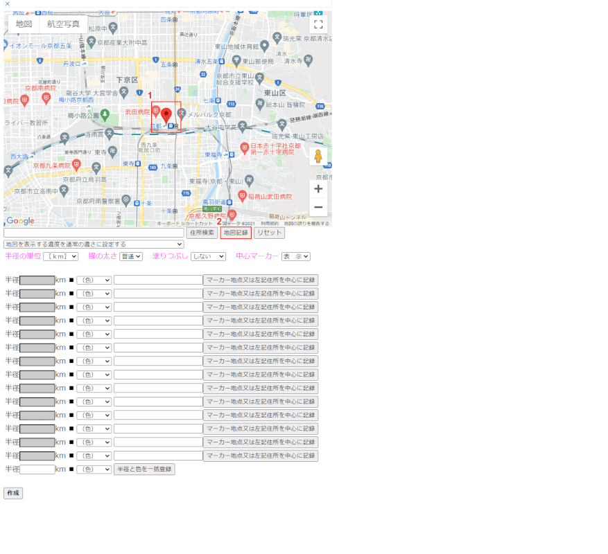Image resolution: width=608 pixels, height=554 pixels.
Task: Select the 東寺 temple icon
Action: (x=112, y=151)
